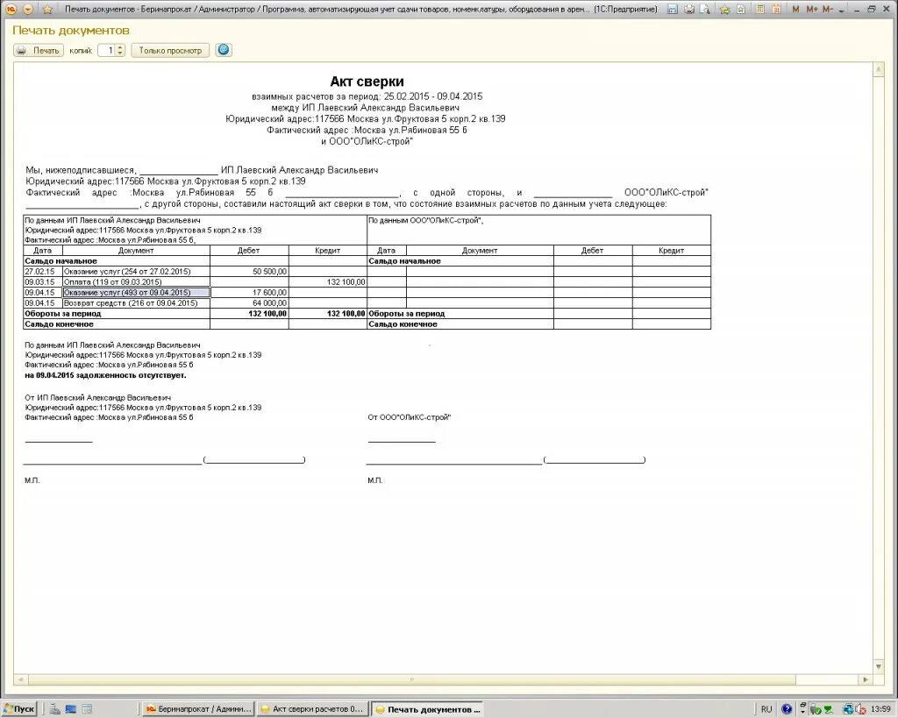
Task: Select Печать документов taskbar window
Action: coord(427,709)
